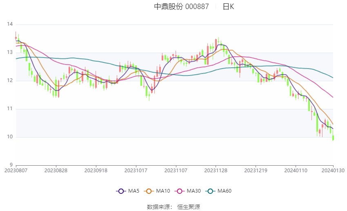Select x-axis date label 20231128

pos(216,171)
